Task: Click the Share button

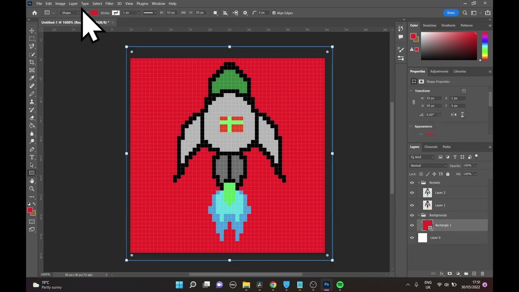Action: pyautogui.click(x=451, y=13)
